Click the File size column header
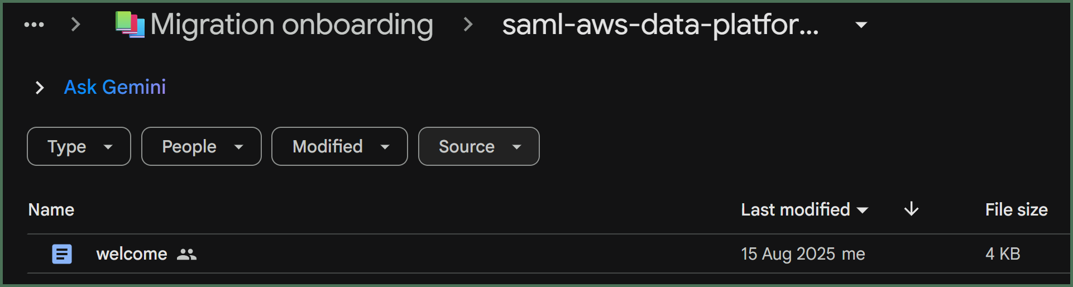This screenshot has width=1073, height=287. coord(1016,209)
